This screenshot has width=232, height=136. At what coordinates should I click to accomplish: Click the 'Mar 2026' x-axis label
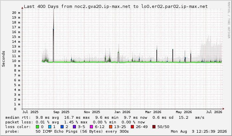point(153,112)
